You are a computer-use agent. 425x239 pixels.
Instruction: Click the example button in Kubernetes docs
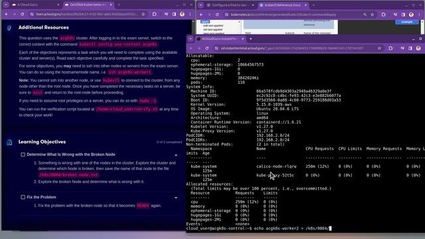pyautogui.click(x=407, y=22)
